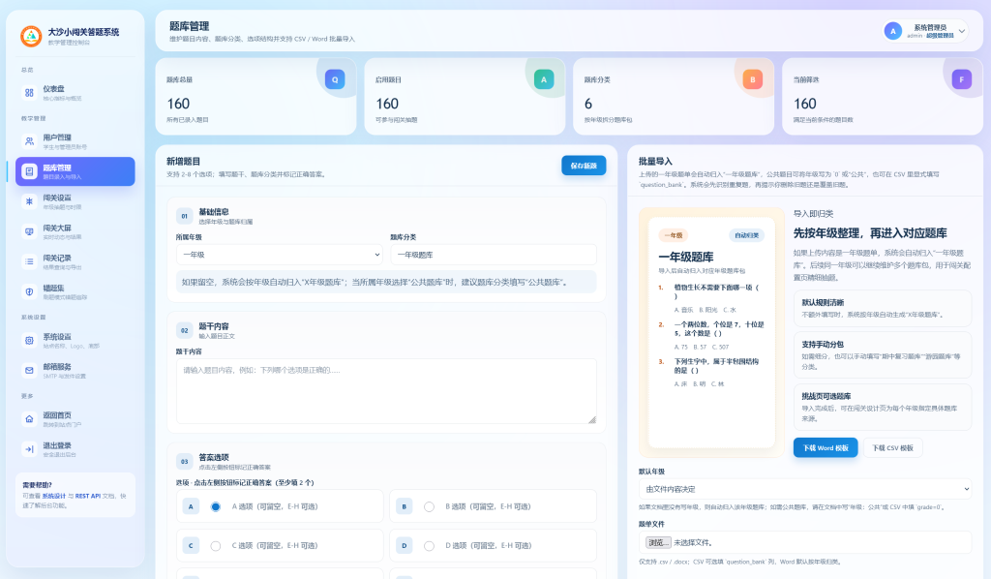
Task: Download the Word template
Action: point(826,447)
